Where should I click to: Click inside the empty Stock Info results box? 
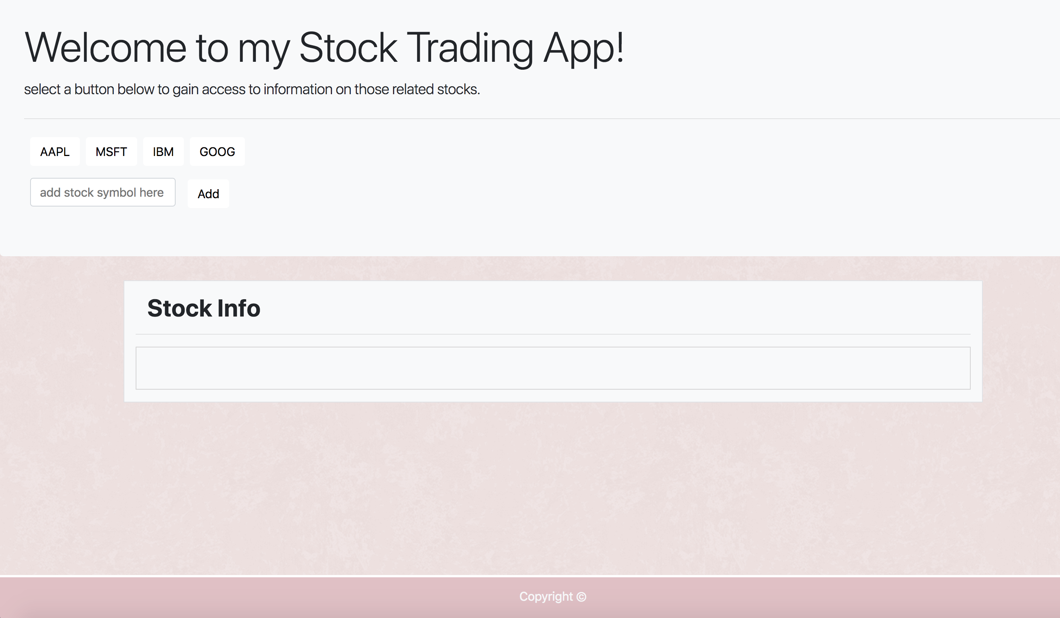click(x=553, y=368)
